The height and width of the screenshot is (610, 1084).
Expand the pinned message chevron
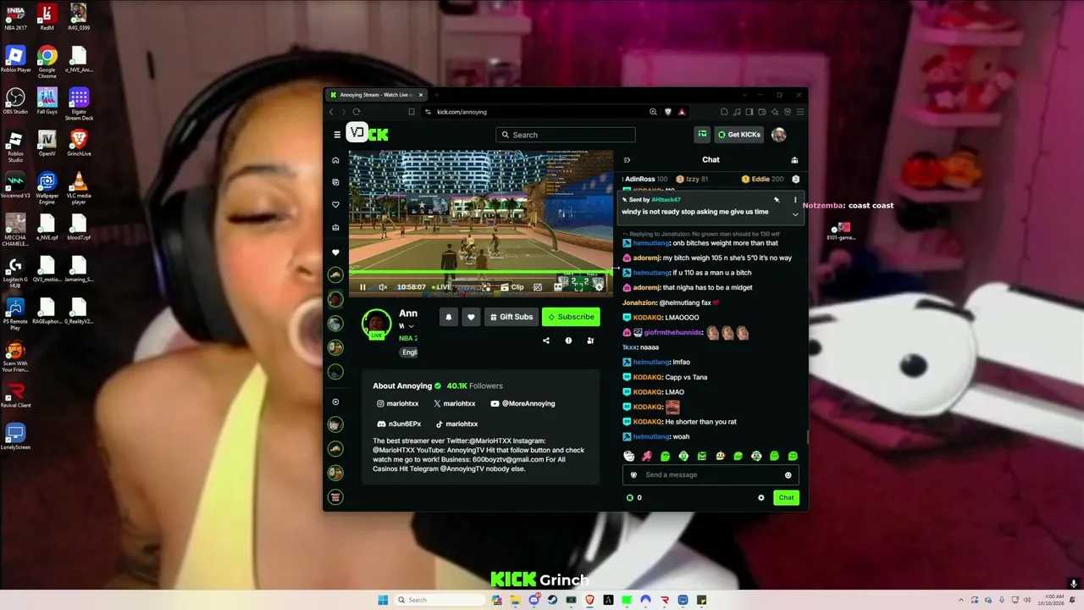tap(795, 215)
